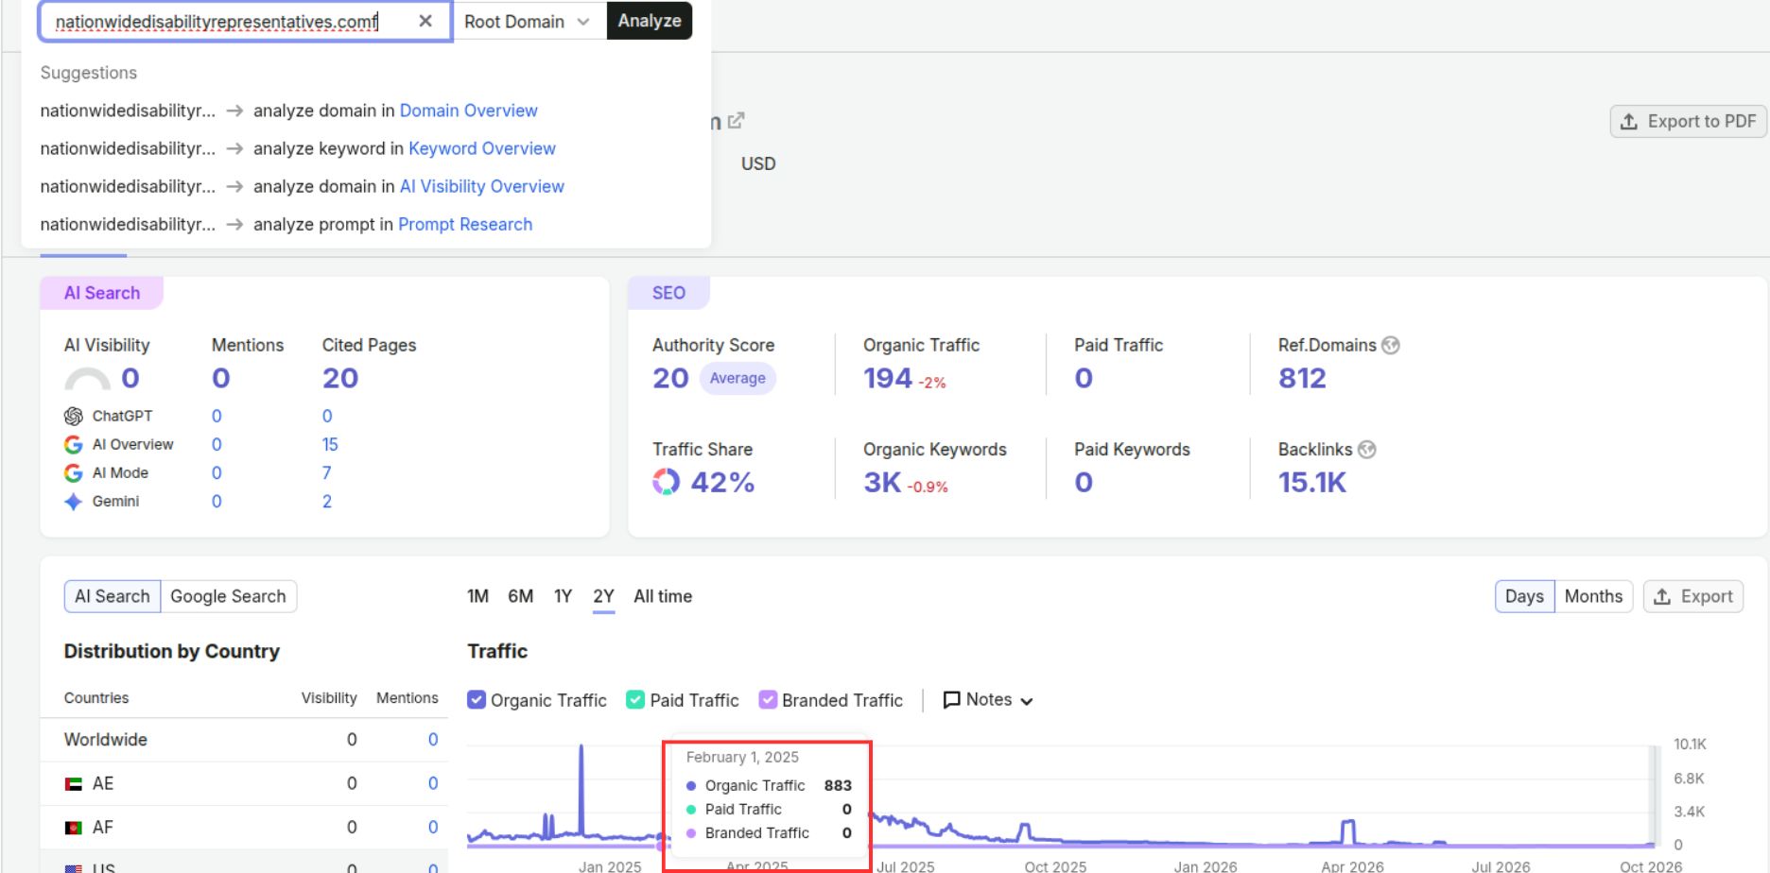Click the Traffic Share donut chart icon
This screenshot has width=1770, height=873.
point(666,482)
